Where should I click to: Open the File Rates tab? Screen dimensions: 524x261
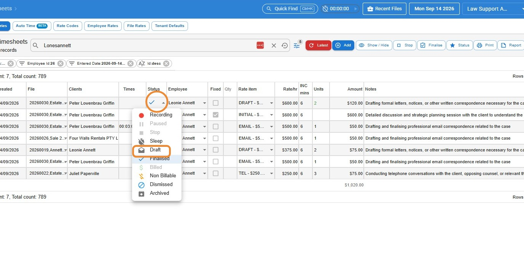coord(137,26)
